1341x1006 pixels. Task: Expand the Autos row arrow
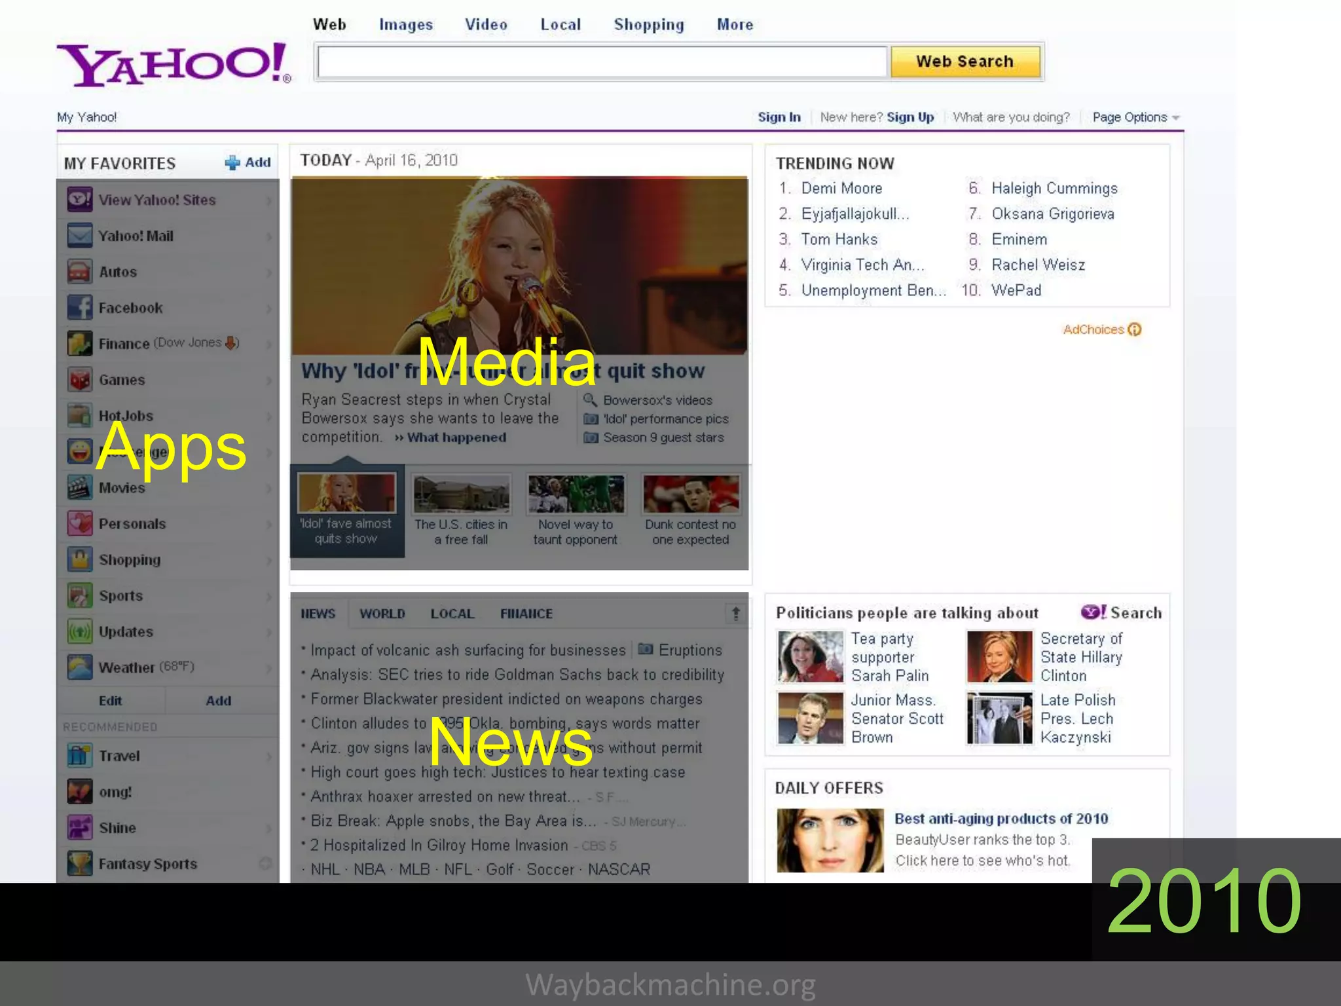tap(268, 272)
